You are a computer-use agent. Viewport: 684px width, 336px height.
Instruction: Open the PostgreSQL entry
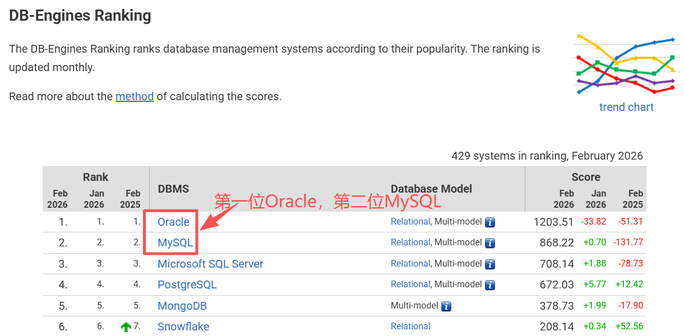(x=187, y=284)
